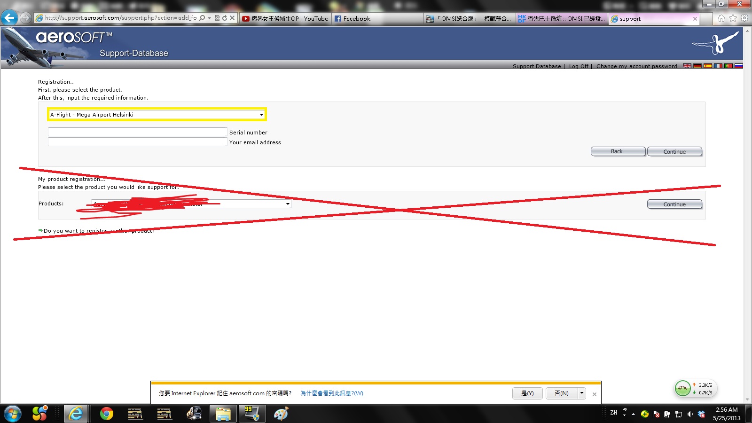
Task: Click the Back button in Registration form
Action: (x=618, y=151)
